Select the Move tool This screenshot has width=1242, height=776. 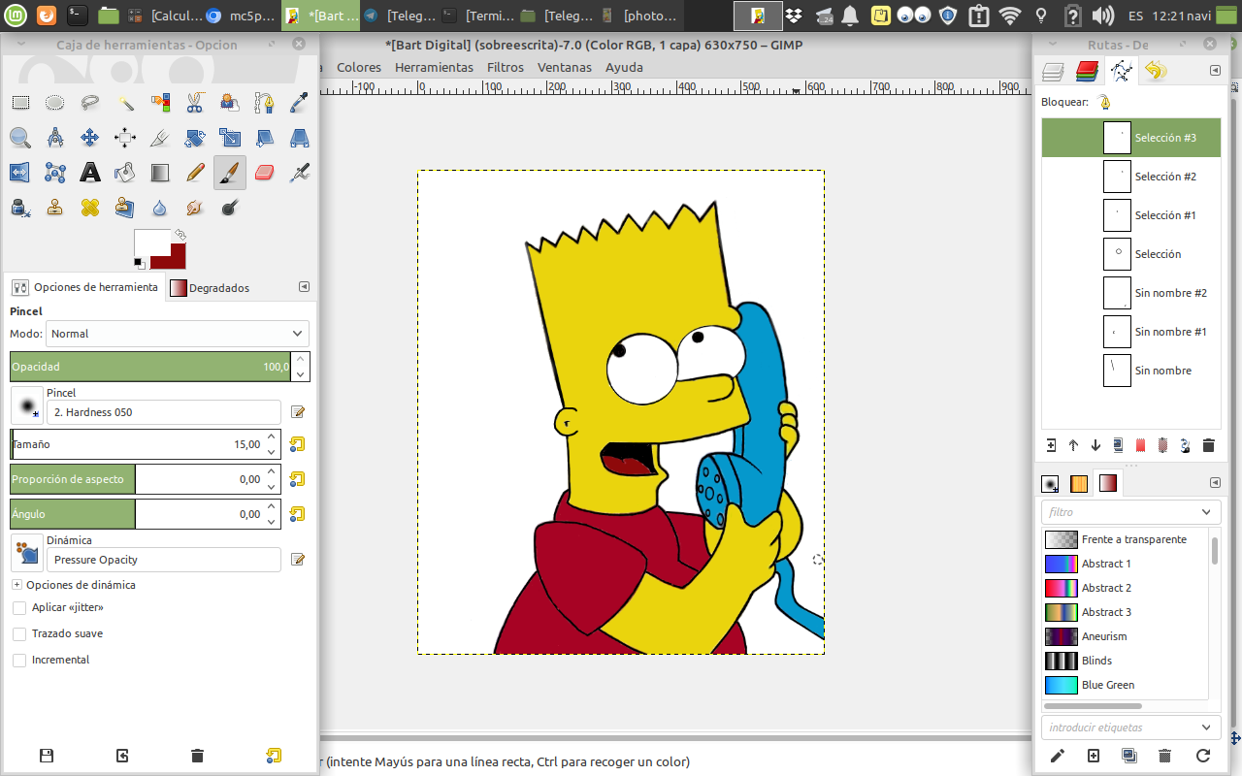click(x=90, y=138)
